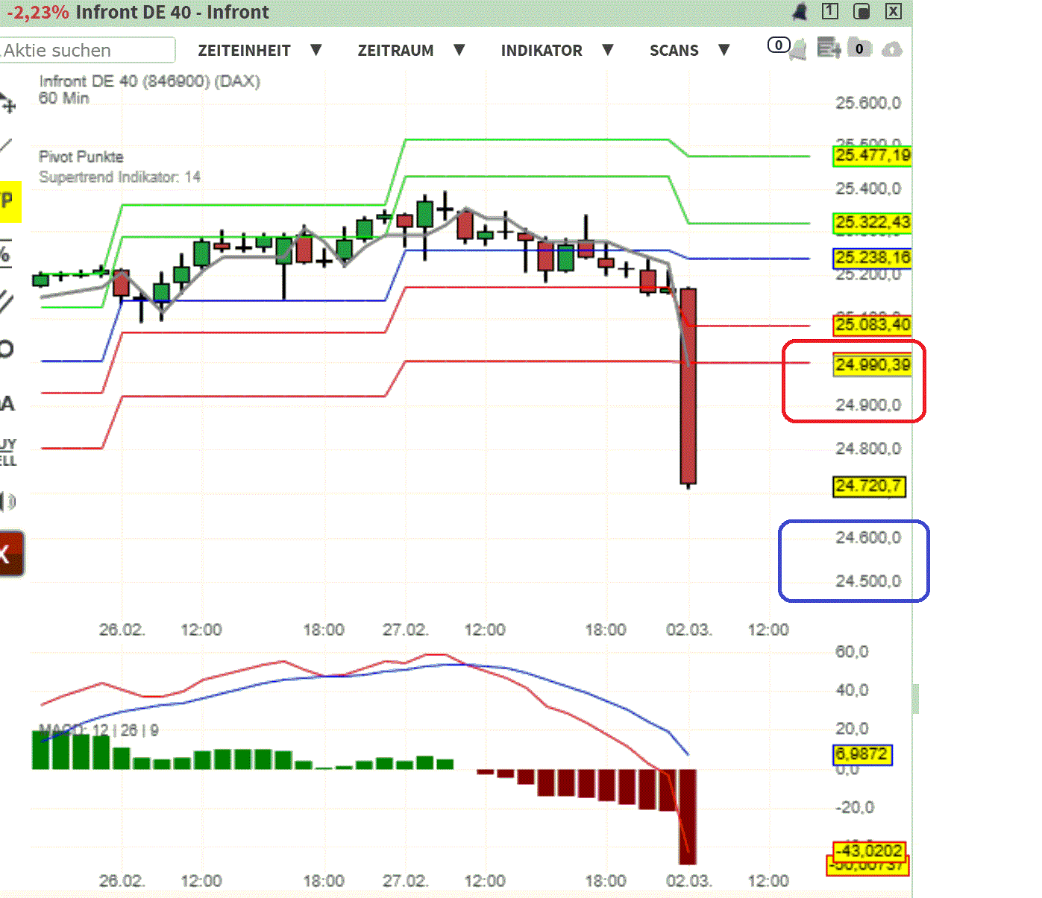Viewport: 1042px width, 898px height.
Task: Toggle the sound notification speaker icon
Action: (7, 501)
